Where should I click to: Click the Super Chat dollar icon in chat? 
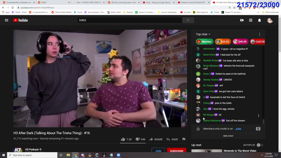pos(258,129)
